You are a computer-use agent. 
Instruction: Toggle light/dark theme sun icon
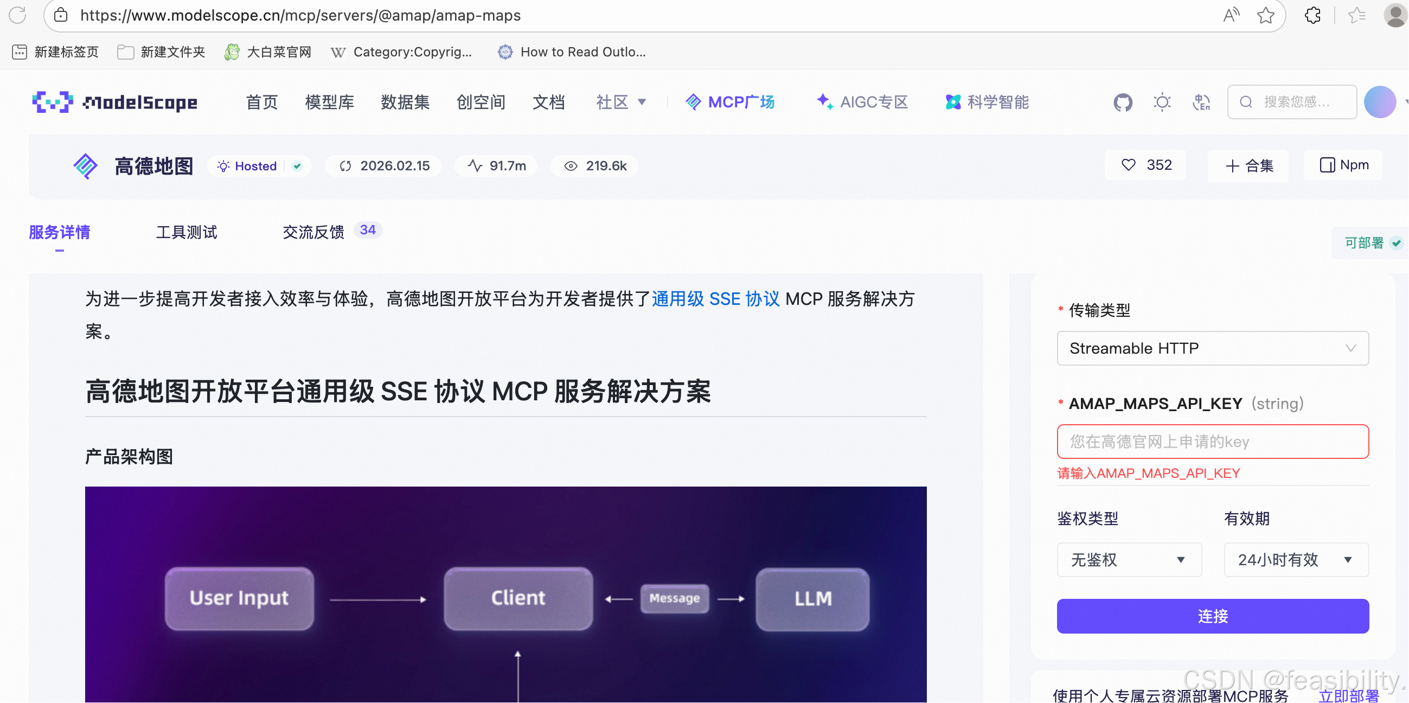[1162, 103]
